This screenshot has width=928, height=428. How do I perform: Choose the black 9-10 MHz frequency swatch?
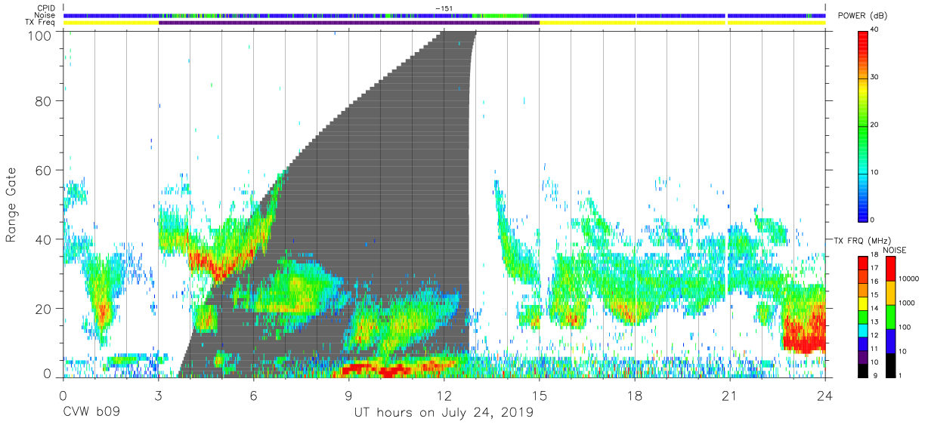point(862,370)
